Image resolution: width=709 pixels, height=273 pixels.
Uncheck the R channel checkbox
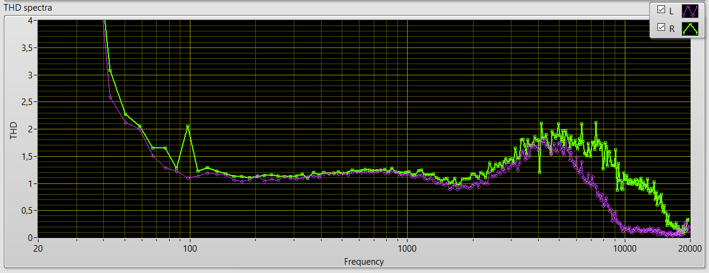(x=661, y=28)
